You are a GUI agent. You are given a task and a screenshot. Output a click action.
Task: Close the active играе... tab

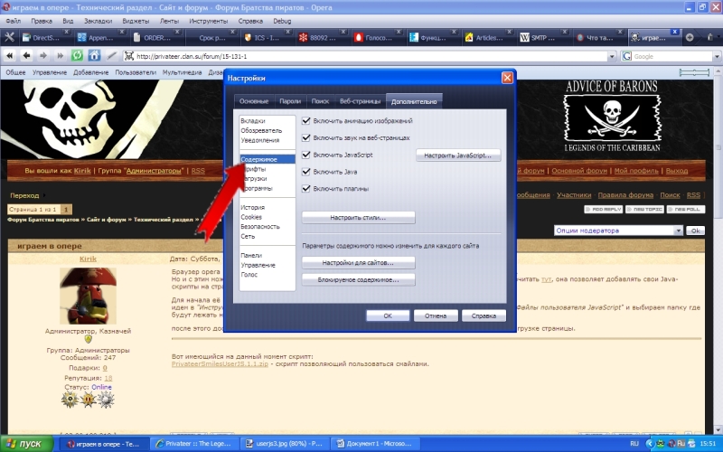click(x=674, y=32)
